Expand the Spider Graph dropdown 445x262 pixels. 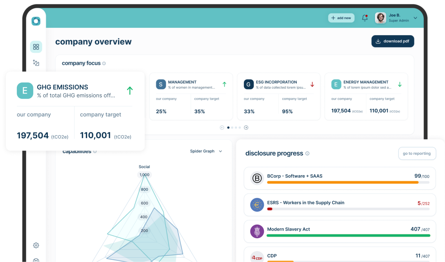[x=206, y=151]
